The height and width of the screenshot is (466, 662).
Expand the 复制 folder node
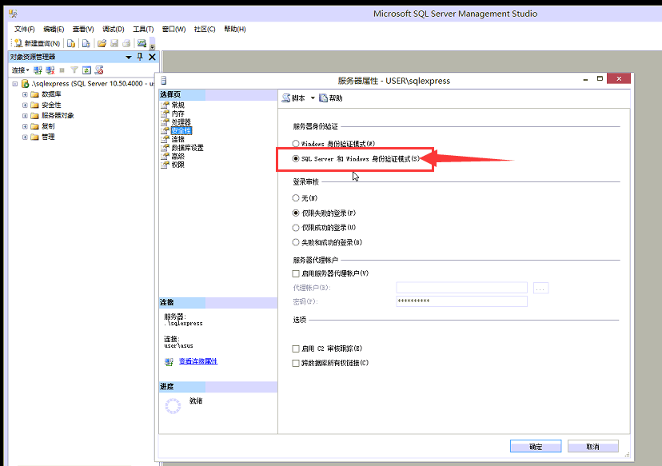(x=25, y=126)
